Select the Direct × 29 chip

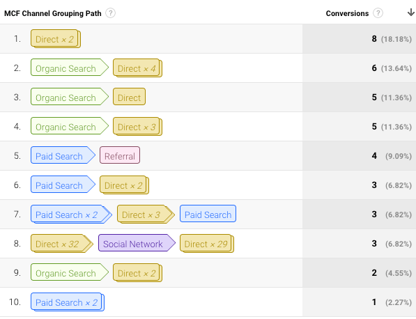tap(207, 243)
